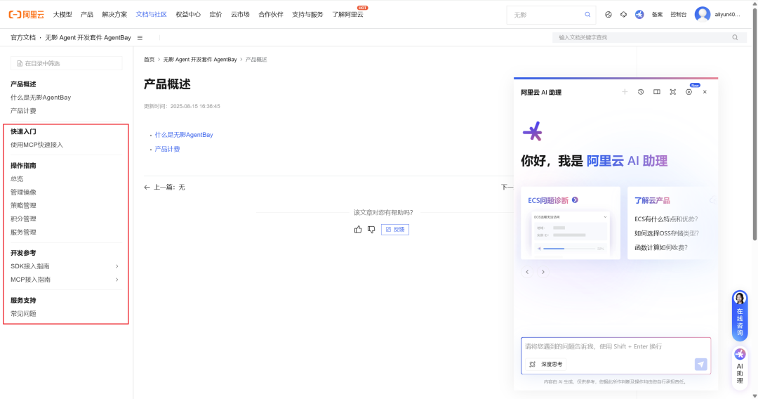This screenshot has width=758, height=399.
Task: Go to 首页 breadcrumb
Action: [x=149, y=60]
